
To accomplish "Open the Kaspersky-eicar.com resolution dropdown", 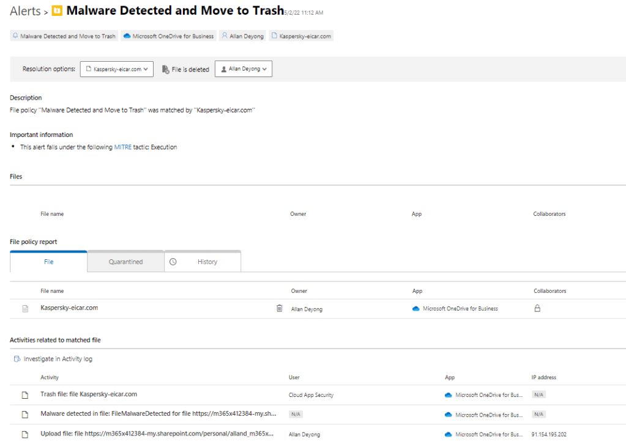I will [x=116, y=69].
